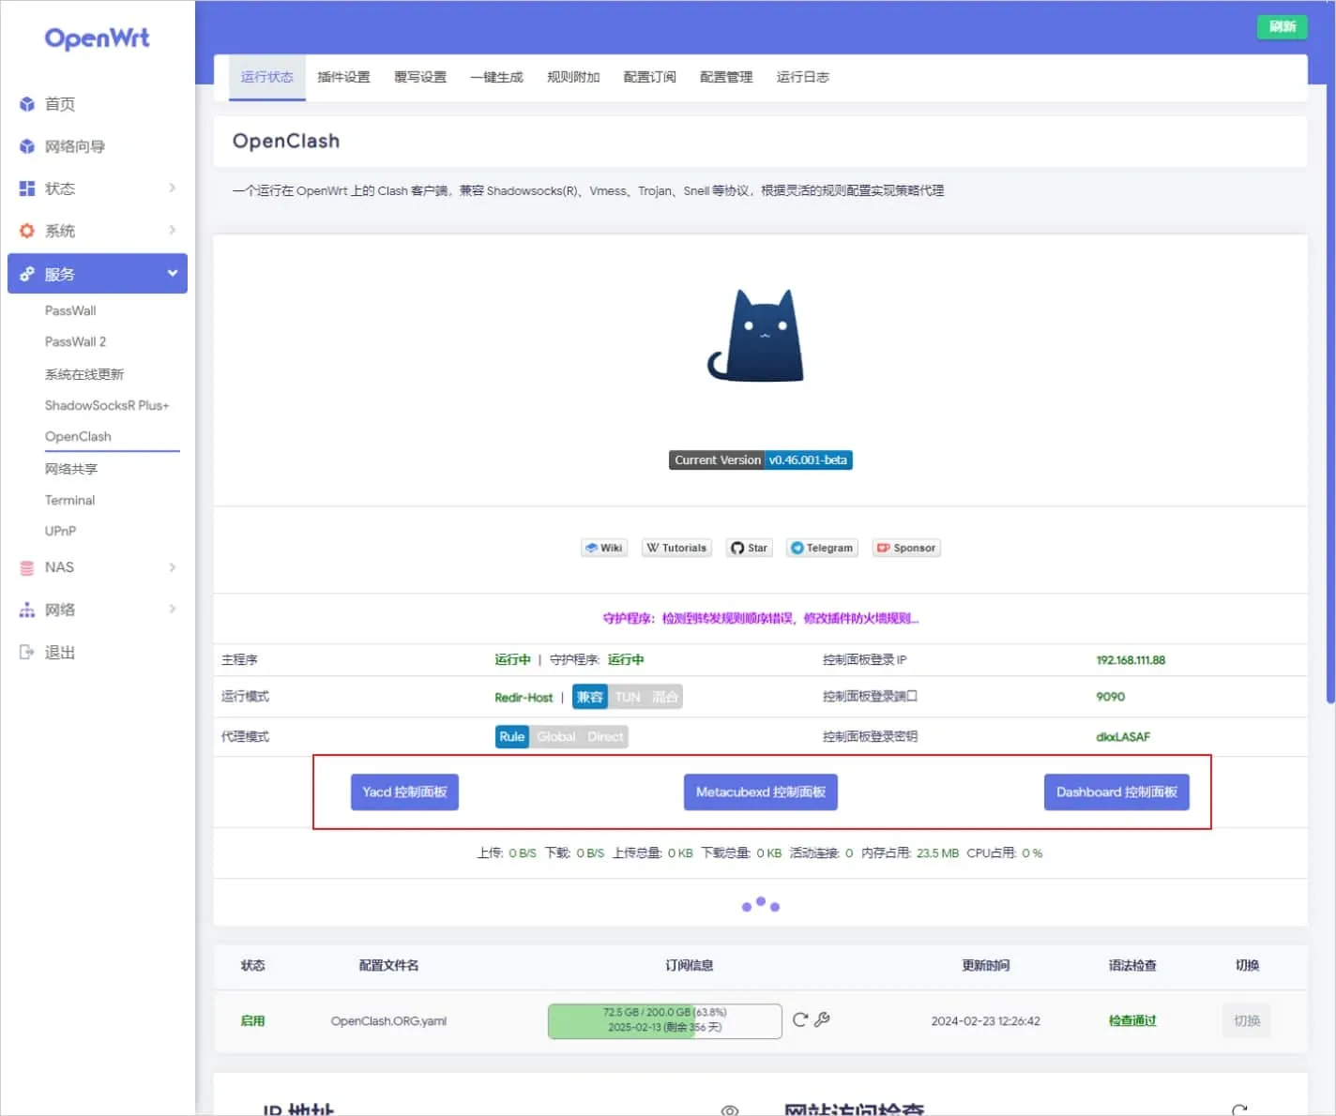This screenshot has width=1336, height=1116.
Task: Open subscription settings via the wrench icon
Action: click(x=822, y=1019)
